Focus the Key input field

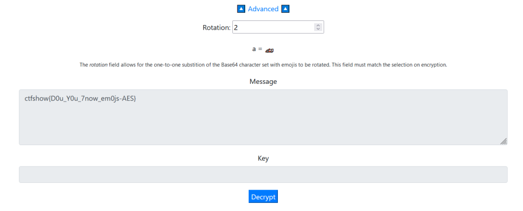[x=263, y=174]
